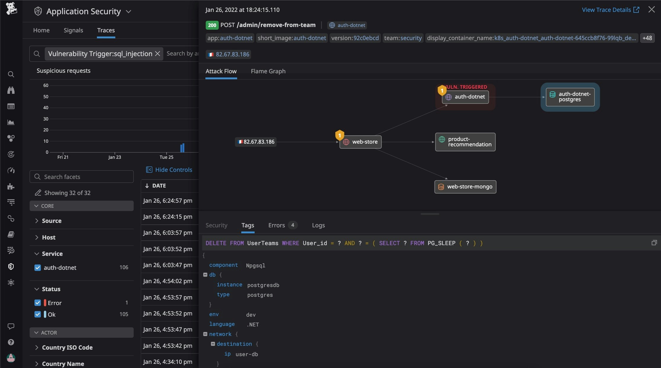Click the magnifier search icon in sidebar
This screenshot has height=368, width=661.
11,74
